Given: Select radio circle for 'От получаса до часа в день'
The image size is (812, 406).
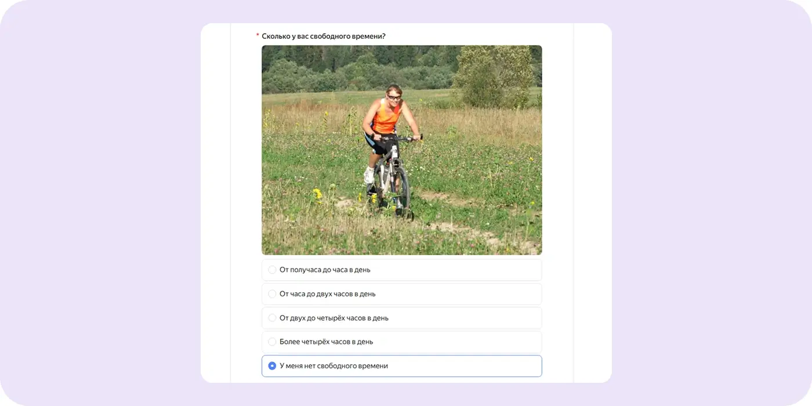Looking at the screenshot, I should tap(272, 270).
